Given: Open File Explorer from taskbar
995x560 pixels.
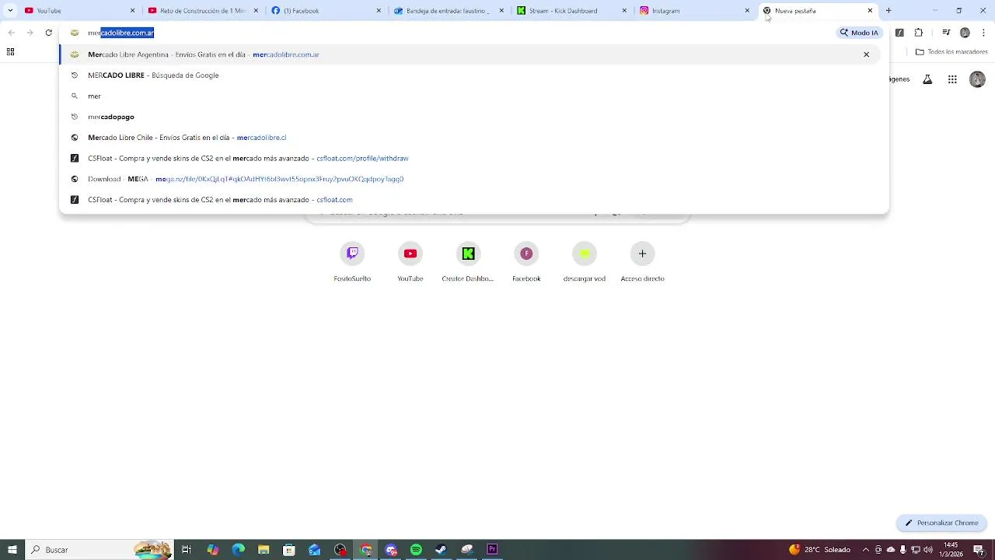Looking at the screenshot, I should [264, 549].
